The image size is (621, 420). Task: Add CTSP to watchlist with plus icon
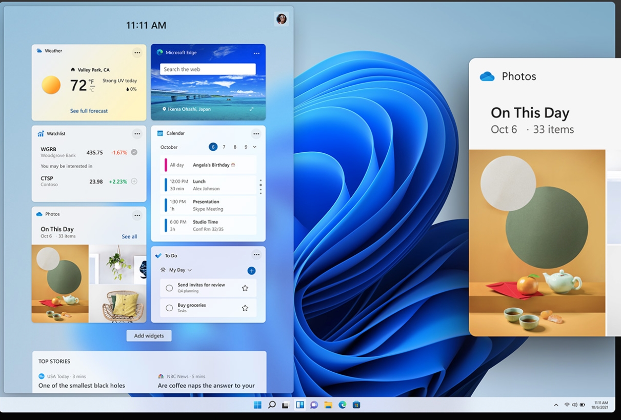(x=134, y=181)
